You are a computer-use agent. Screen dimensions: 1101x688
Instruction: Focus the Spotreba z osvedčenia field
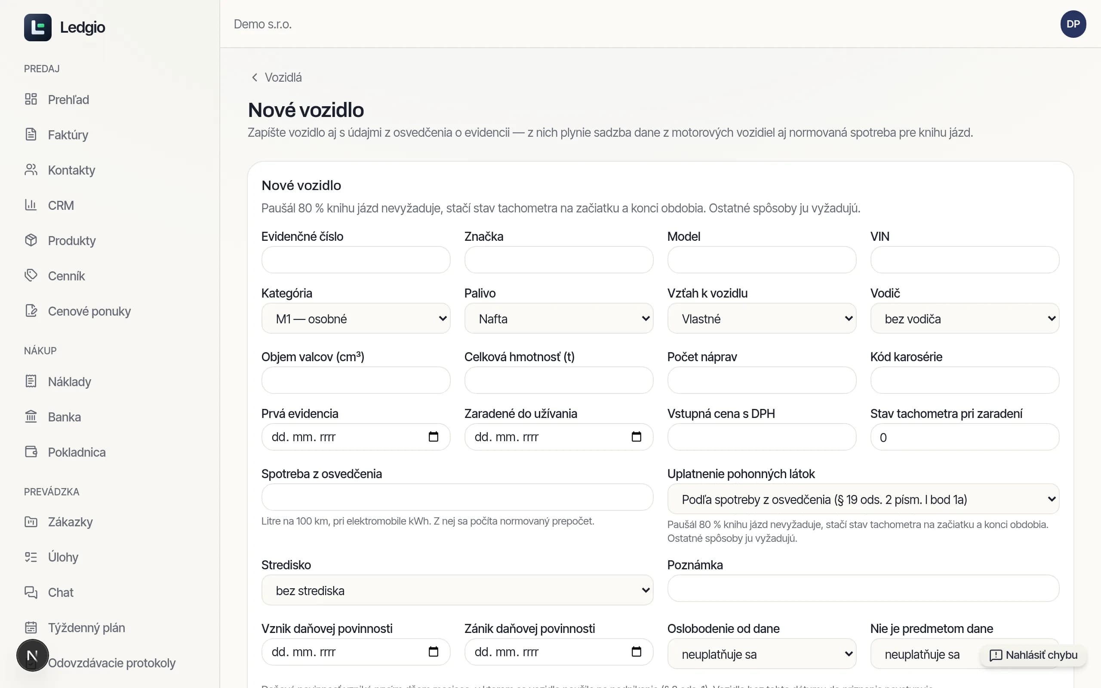pyautogui.click(x=457, y=497)
